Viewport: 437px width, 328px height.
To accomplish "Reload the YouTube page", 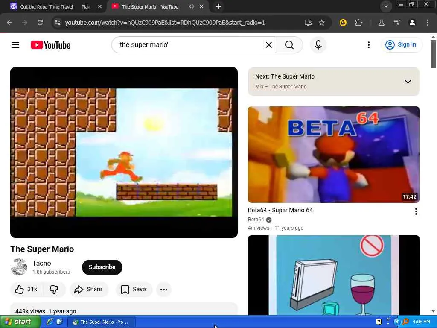I will [x=40, y=23].
